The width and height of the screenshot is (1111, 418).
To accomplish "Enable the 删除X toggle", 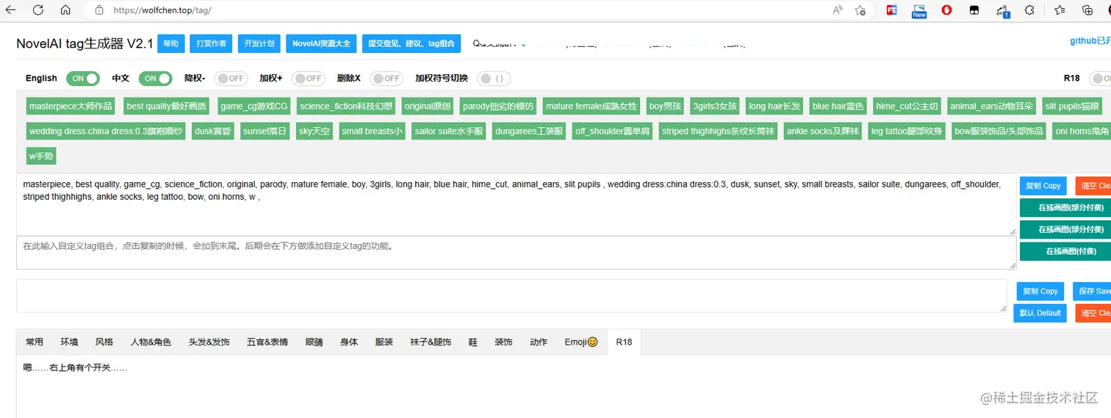I will tap(386, 79).
